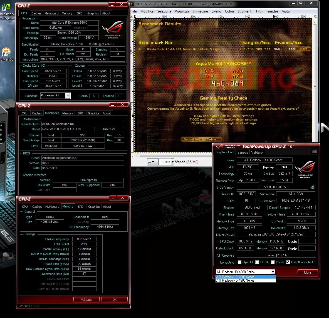Screen dimensions: 329x318
Task: Open the px unit dropdown in GIMP
Action: 152,162
